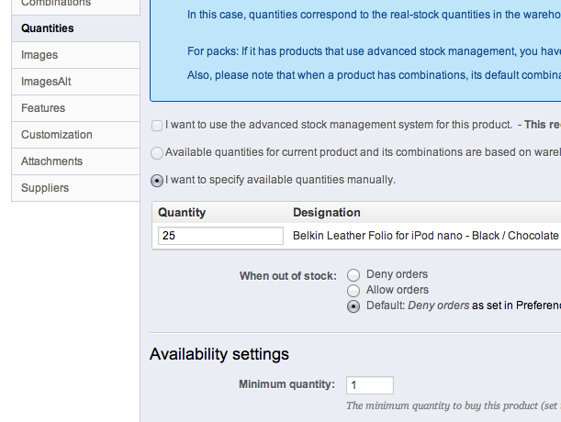Click the Availability settings heading

219,354
